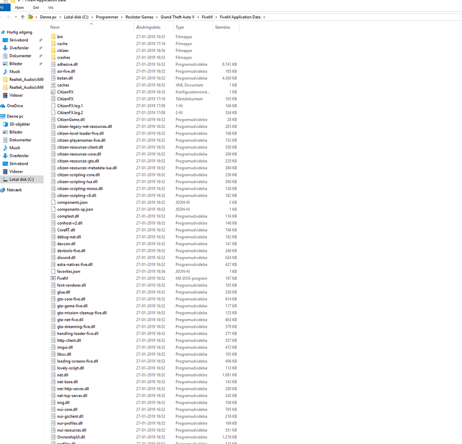Open Netværk in the navigation pane
Image resolution: width=462 pixels, height=444 pixels.
click(16, 190)
